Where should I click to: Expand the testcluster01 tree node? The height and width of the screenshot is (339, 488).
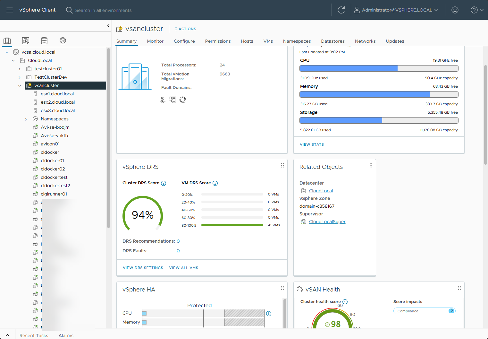(20, 69)
